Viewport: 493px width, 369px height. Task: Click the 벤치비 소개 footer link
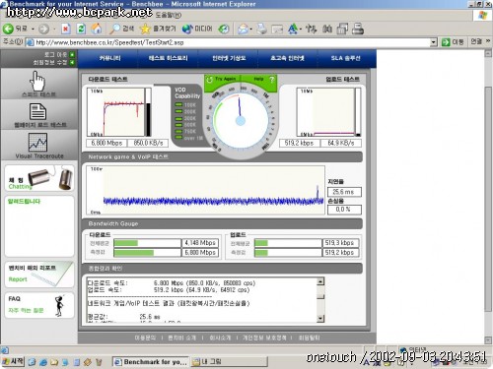point(181,338)
